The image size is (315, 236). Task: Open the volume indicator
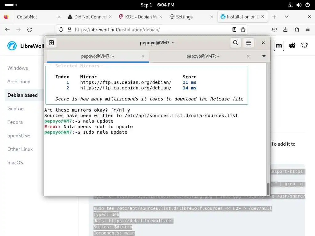[299, 5]
